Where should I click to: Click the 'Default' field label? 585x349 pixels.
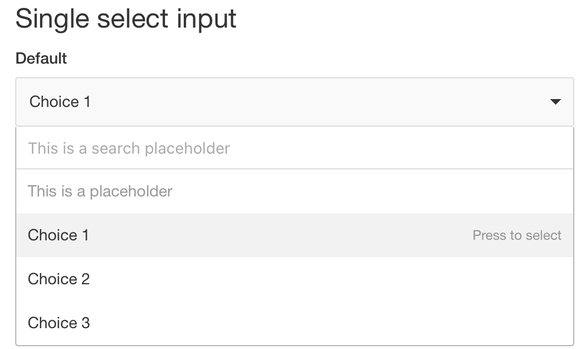(x=41, y=58)
